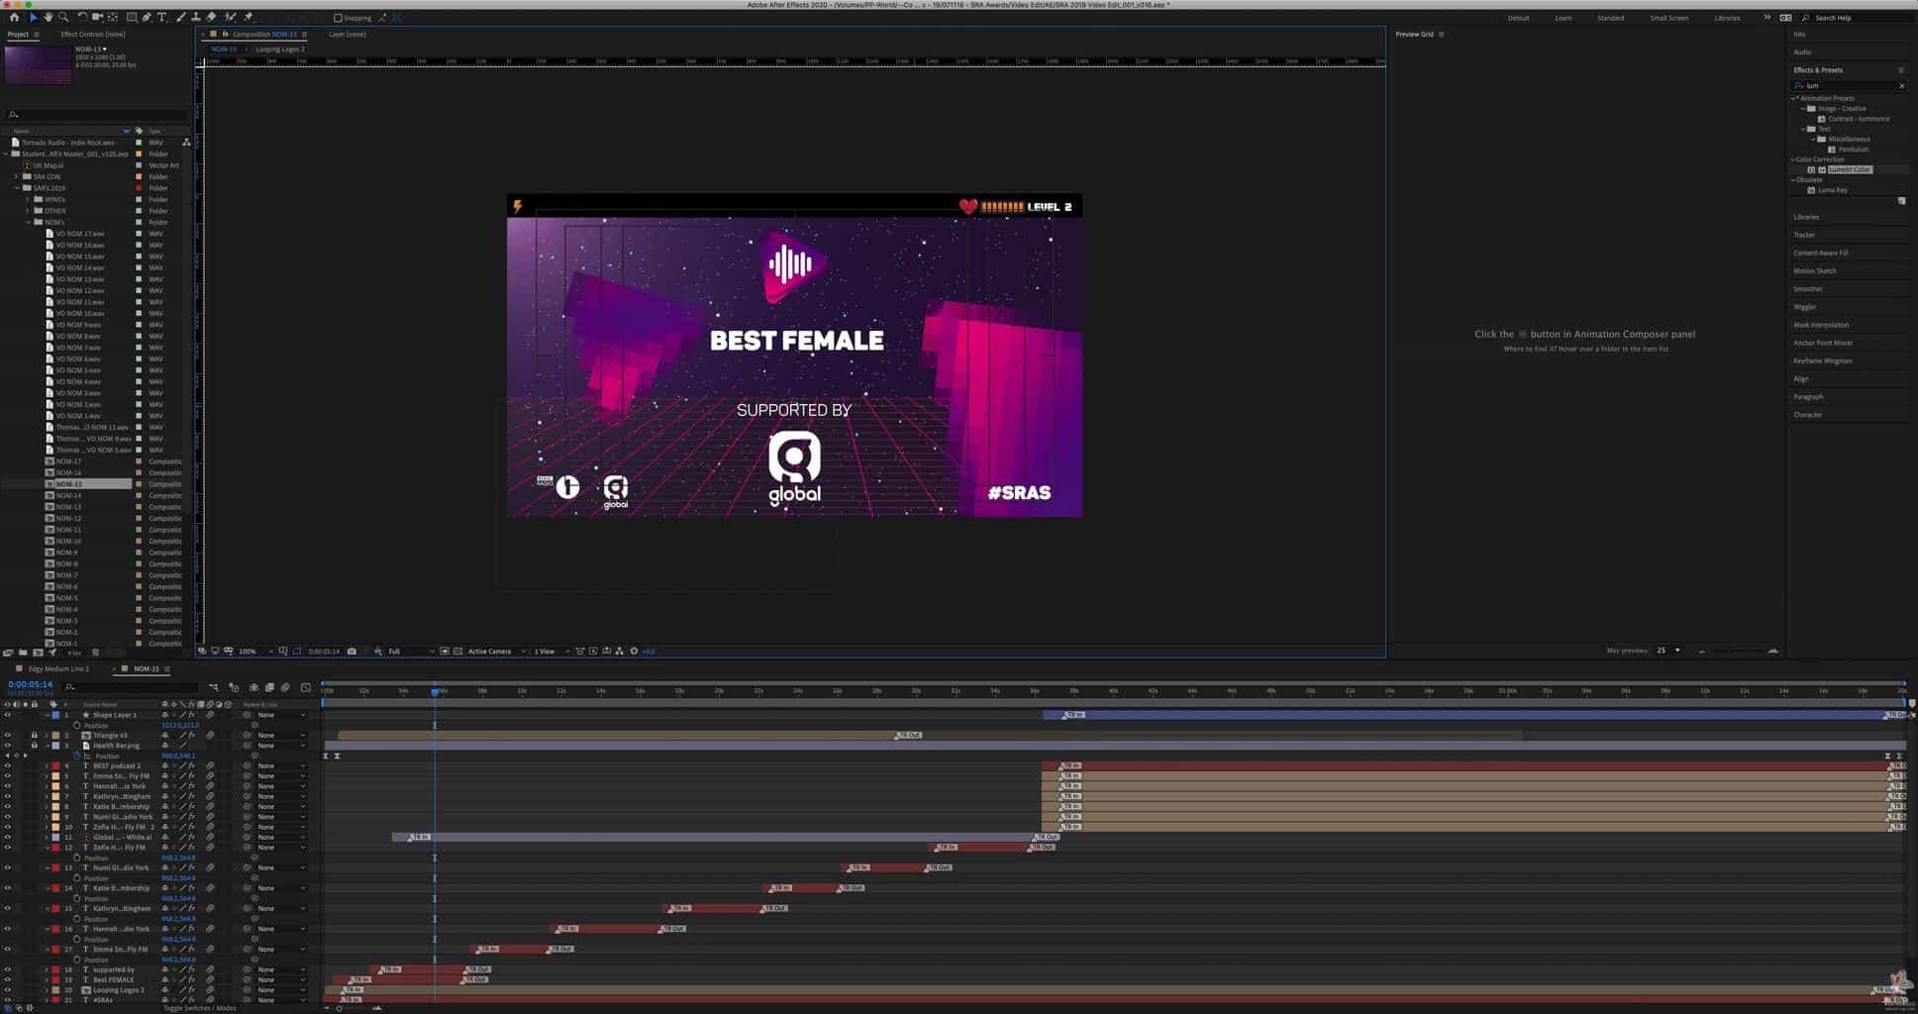Open the 100% magnification dropdown
Viewport: 1918px width, 1014px height.
pos(254,652)
